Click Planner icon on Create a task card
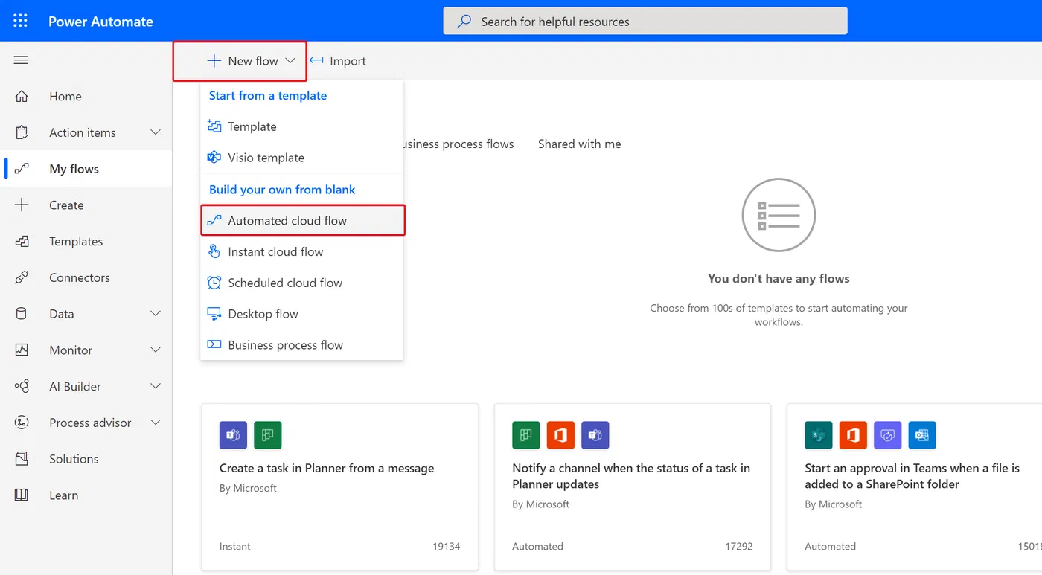The width and height of the screenshot is (1042, 575). (x=268, y=435)
